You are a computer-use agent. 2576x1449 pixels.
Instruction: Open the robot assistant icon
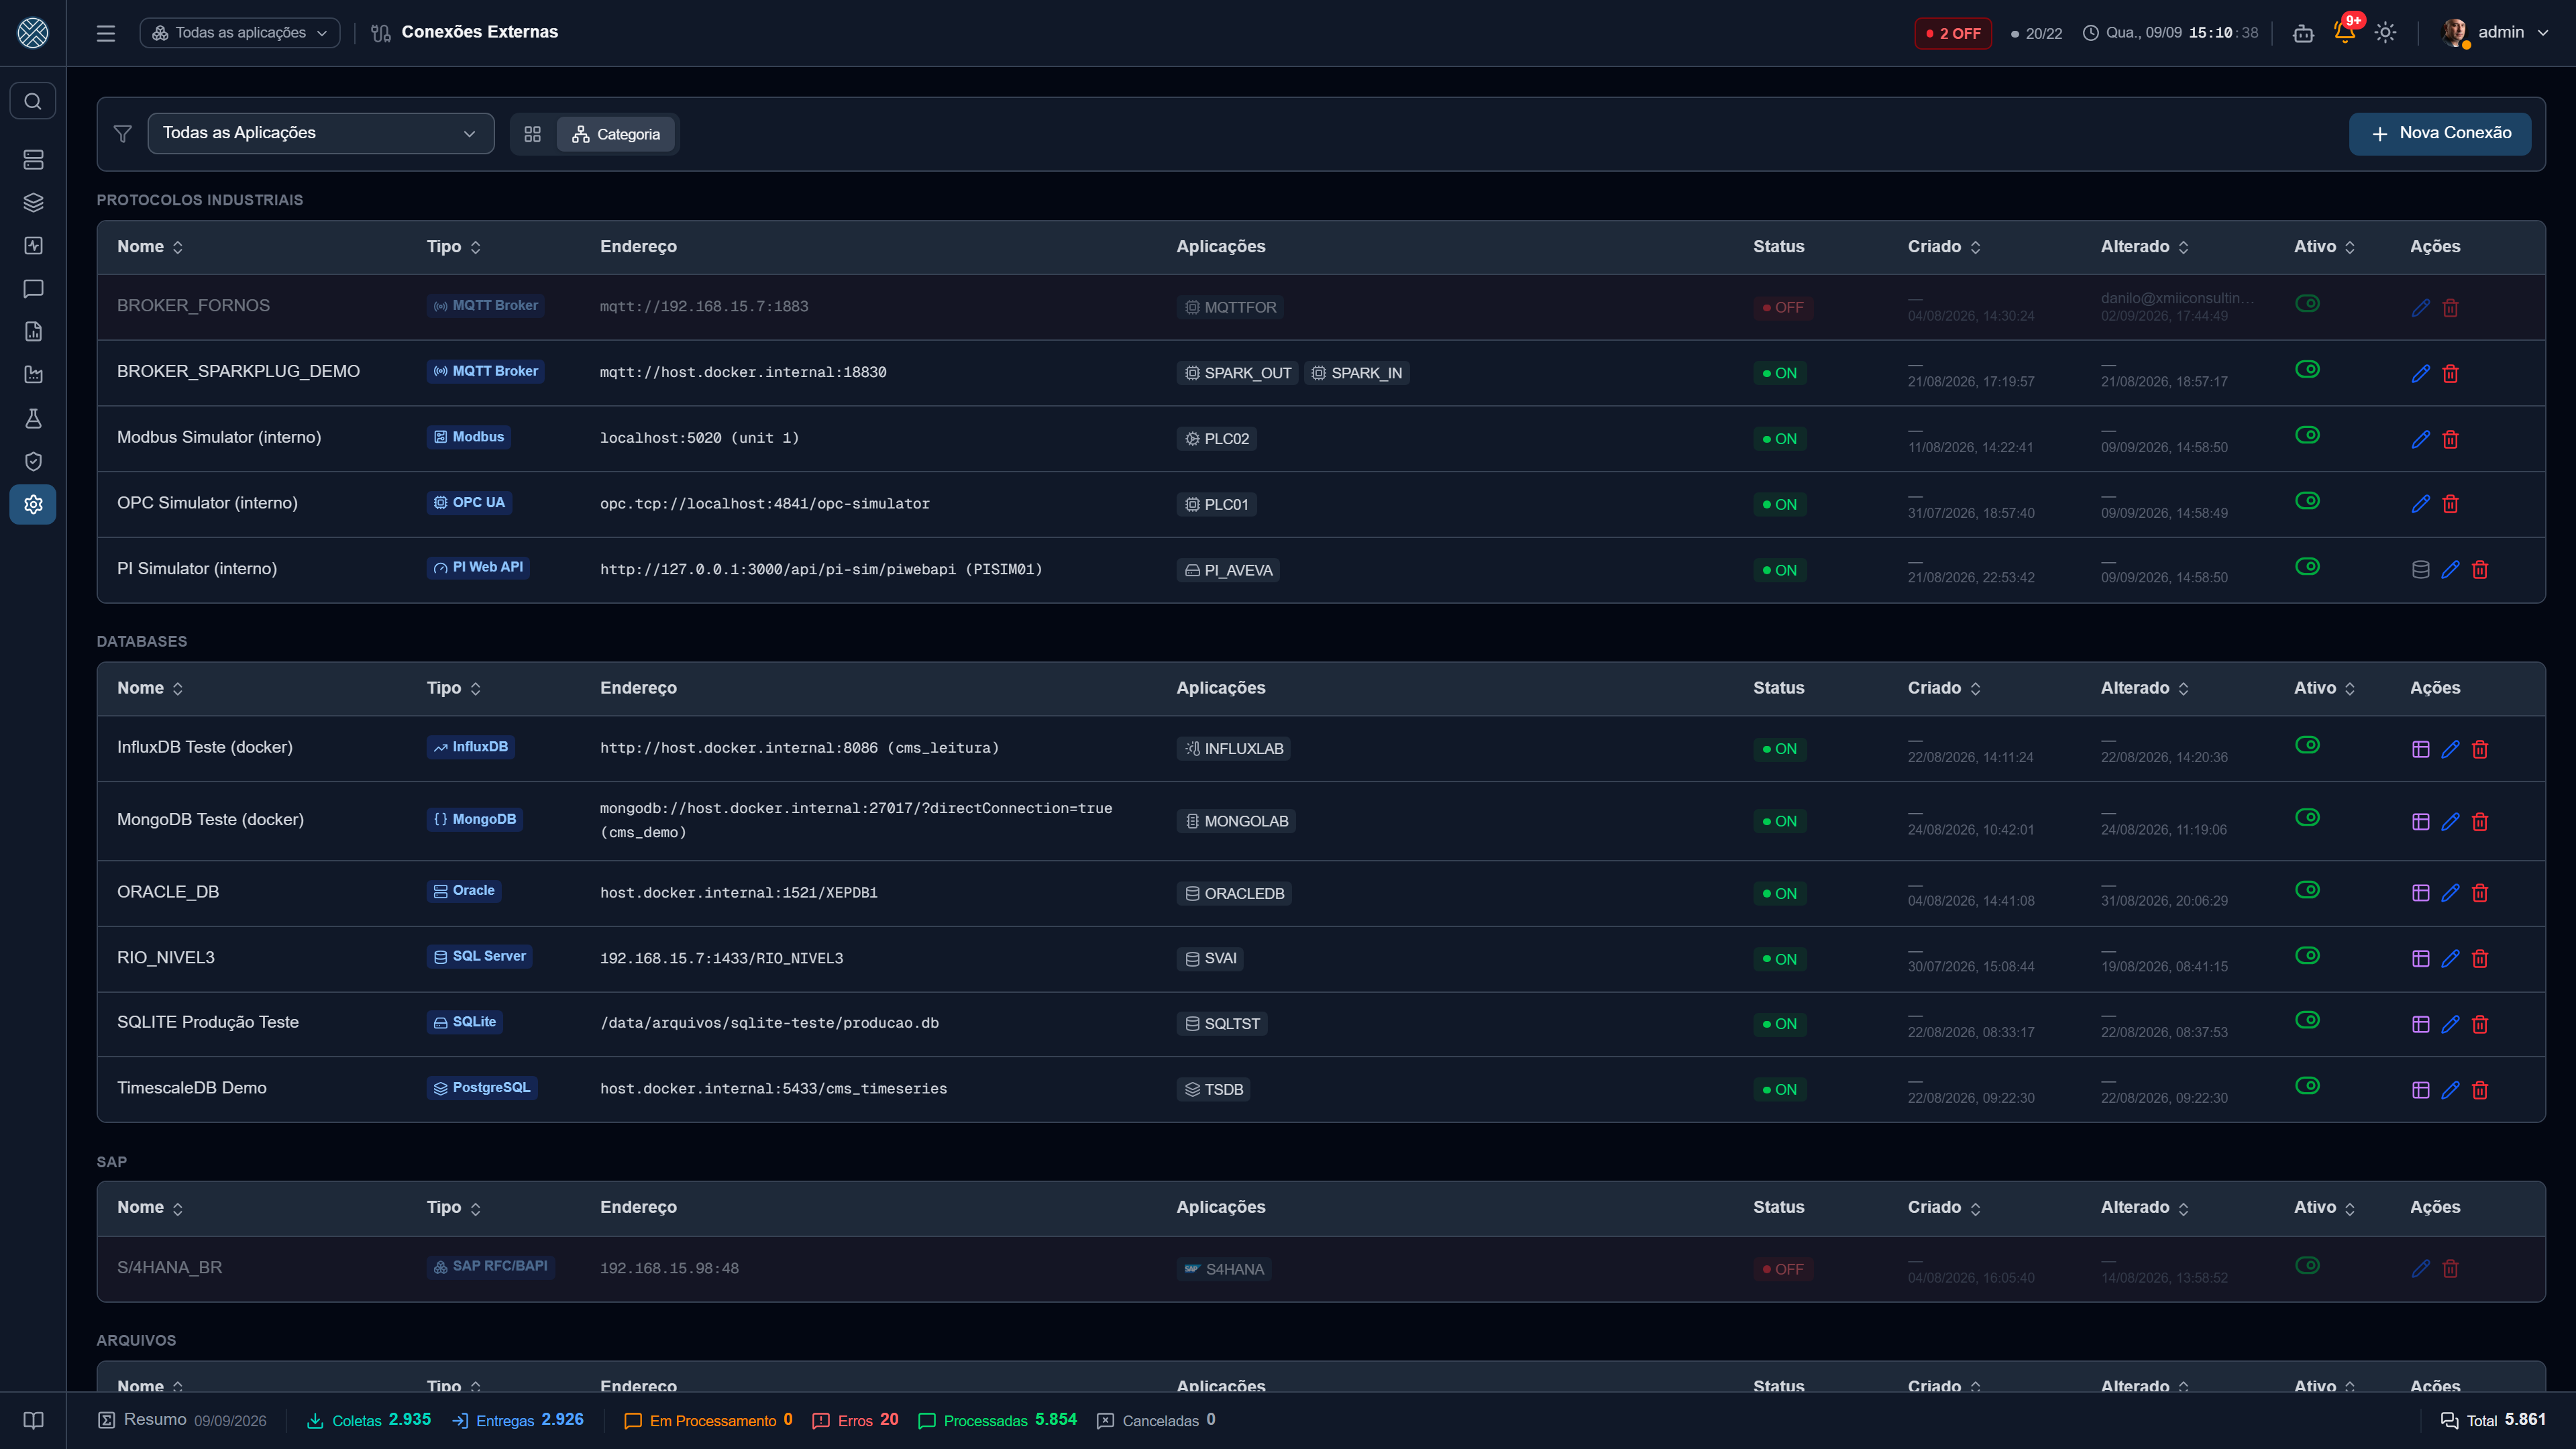tap(2303, 33)
